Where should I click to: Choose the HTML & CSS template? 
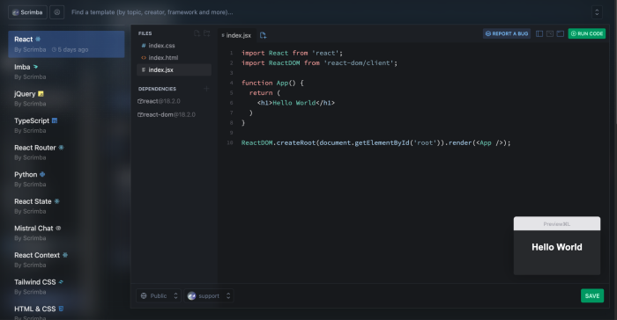(x=66, y=312)
